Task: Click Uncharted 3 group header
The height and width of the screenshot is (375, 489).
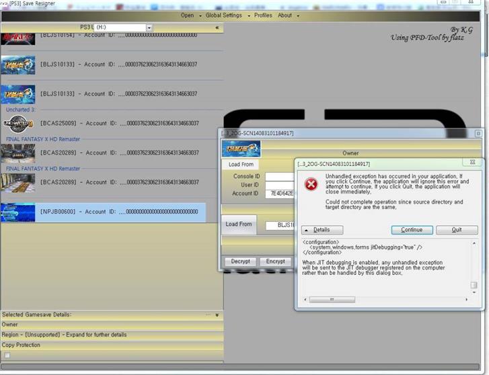Action: (21, 110)
